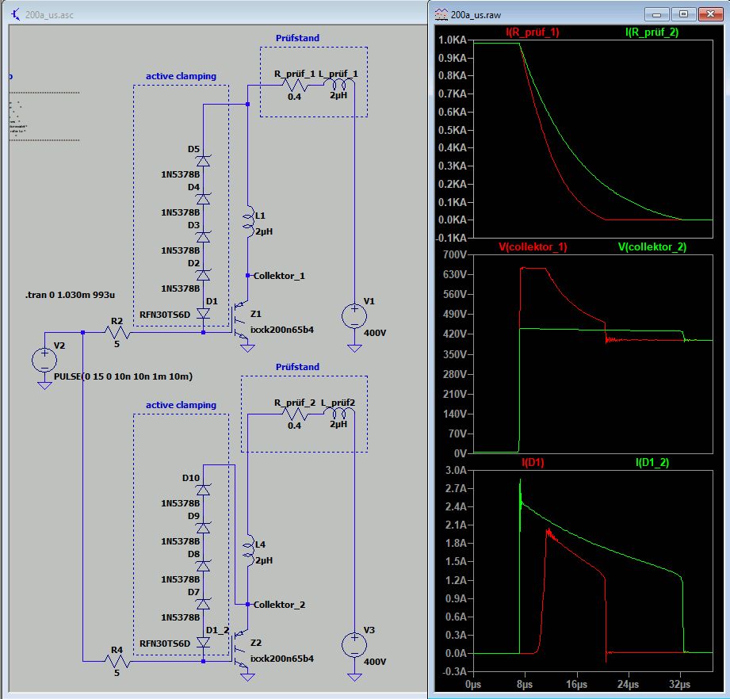The image size is (730, 699).
Task: Select the D5 Zener diode symbol
Action: (203, 161)
